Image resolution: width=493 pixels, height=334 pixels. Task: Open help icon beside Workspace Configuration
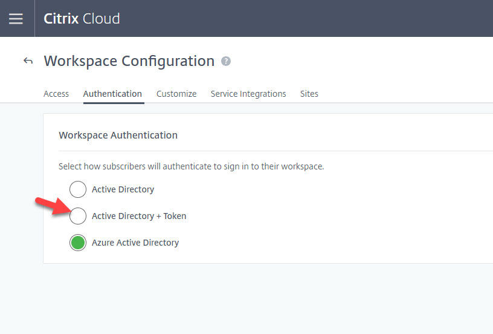pos(226,61)
